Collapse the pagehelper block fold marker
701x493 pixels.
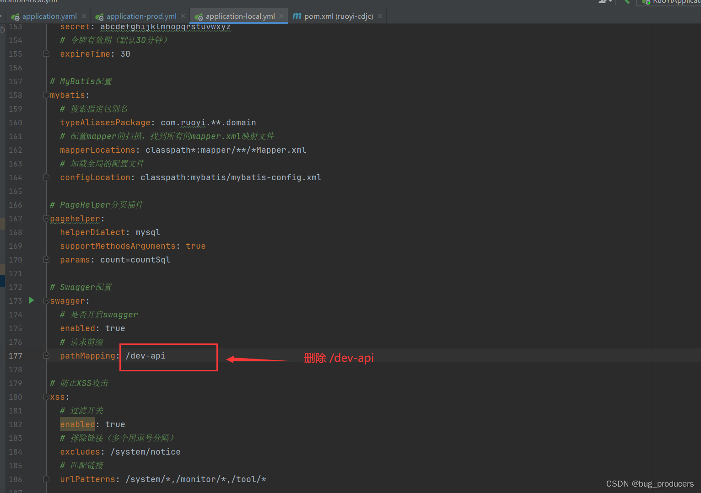(x=46, y=219)
